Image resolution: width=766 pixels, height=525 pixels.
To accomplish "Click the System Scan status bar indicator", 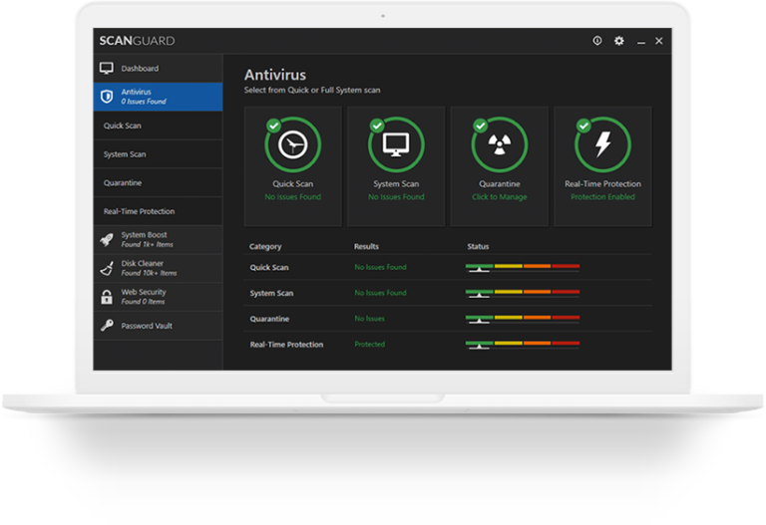I will coord(523,293).
